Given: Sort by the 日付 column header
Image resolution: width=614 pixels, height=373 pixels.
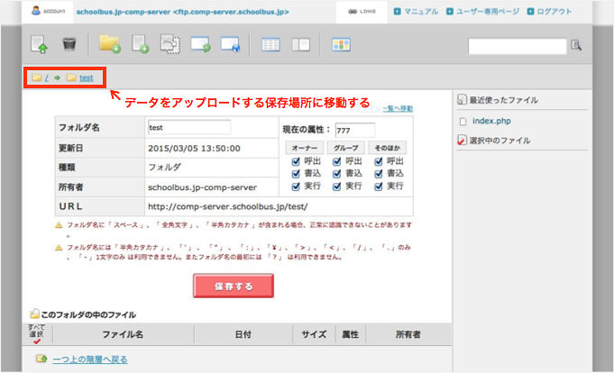Looking at the screenshot, I should (x=243, y=334).
